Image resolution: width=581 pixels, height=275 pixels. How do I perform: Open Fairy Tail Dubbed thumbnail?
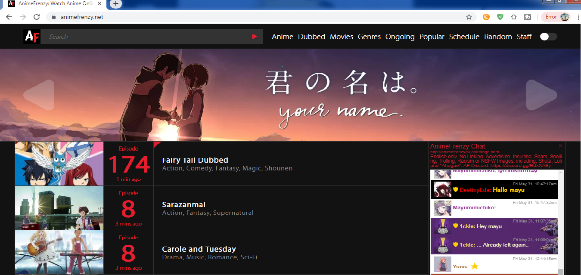[x=59, y=164]
